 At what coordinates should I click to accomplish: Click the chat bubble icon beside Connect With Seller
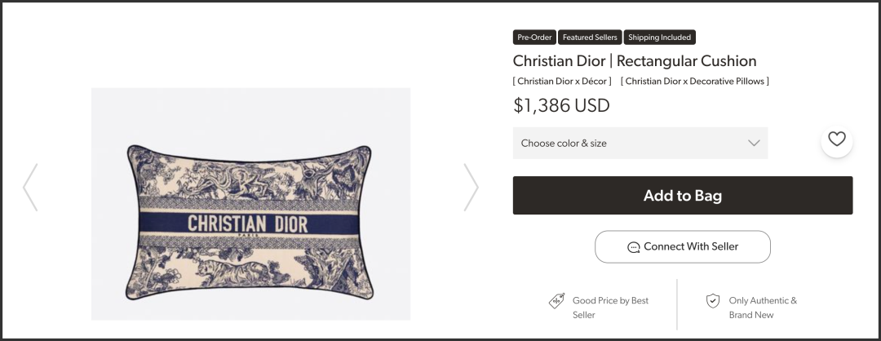pyautogui.click(x=633, y=247)
